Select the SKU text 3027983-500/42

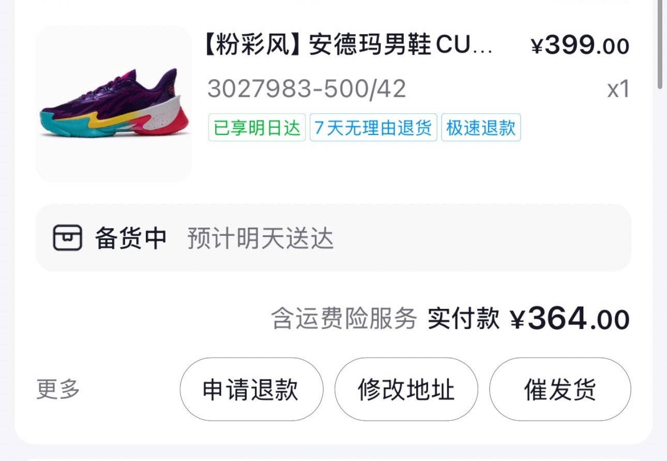click(307, 89)
